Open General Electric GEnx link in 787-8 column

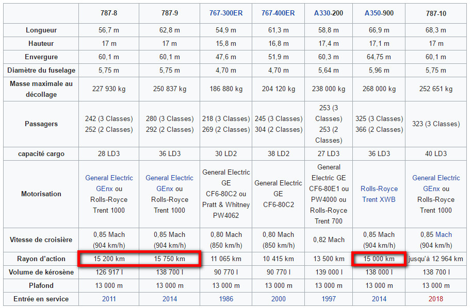coord(109,183)
